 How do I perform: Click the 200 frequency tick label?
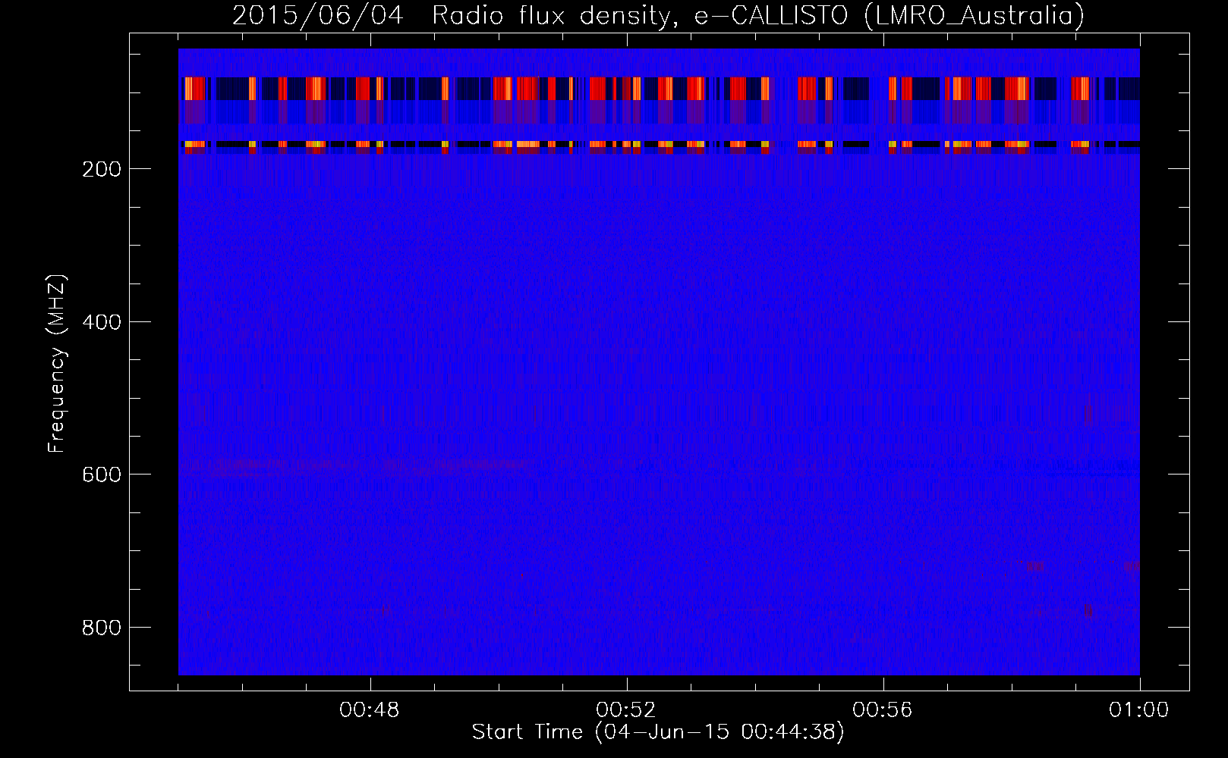[x=102, y=169]
